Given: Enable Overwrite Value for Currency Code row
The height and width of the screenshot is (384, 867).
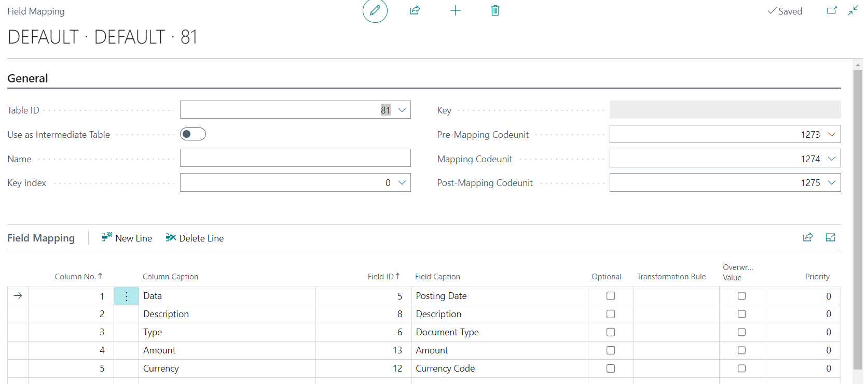Looking at the screenshot, I should tap(742, 368).
